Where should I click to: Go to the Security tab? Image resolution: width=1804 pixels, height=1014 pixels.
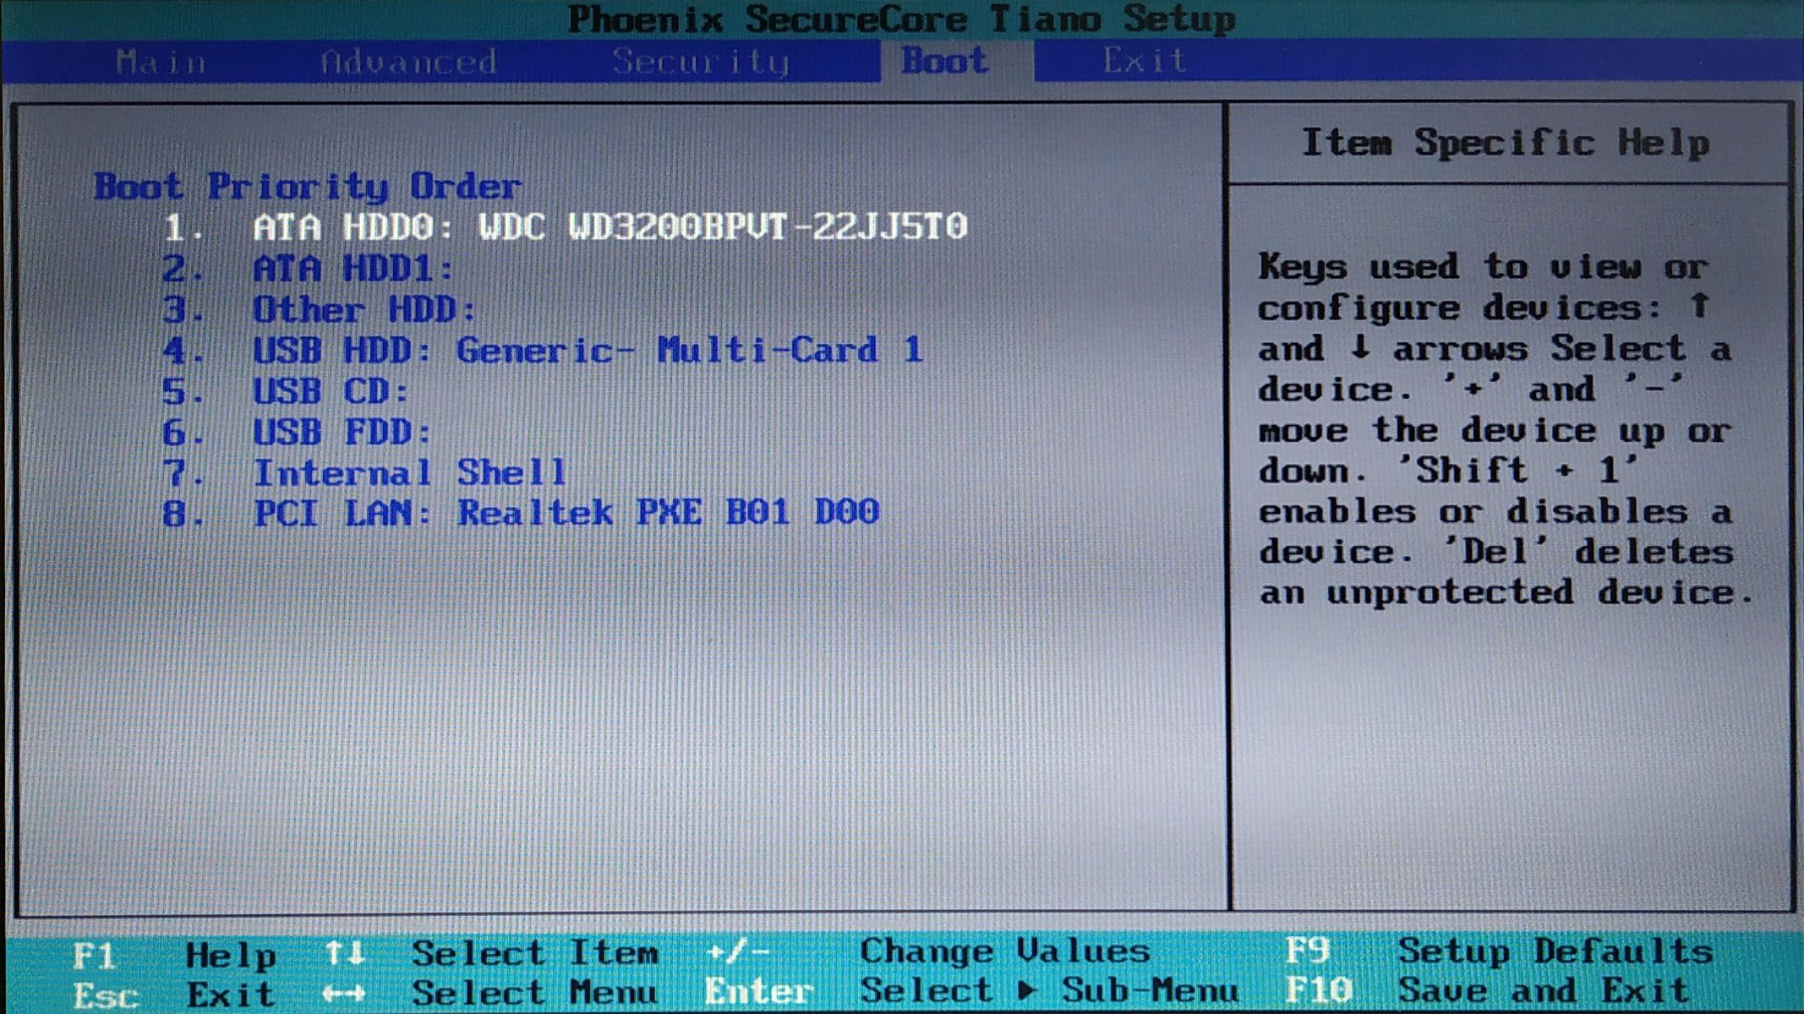701,62
